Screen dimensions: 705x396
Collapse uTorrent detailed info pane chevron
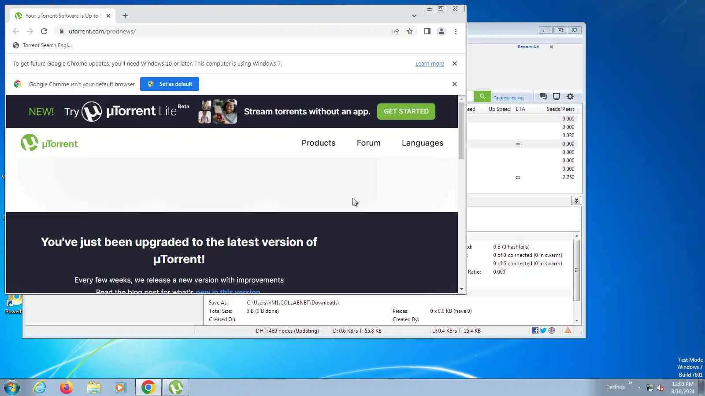[x=576, y=201]
